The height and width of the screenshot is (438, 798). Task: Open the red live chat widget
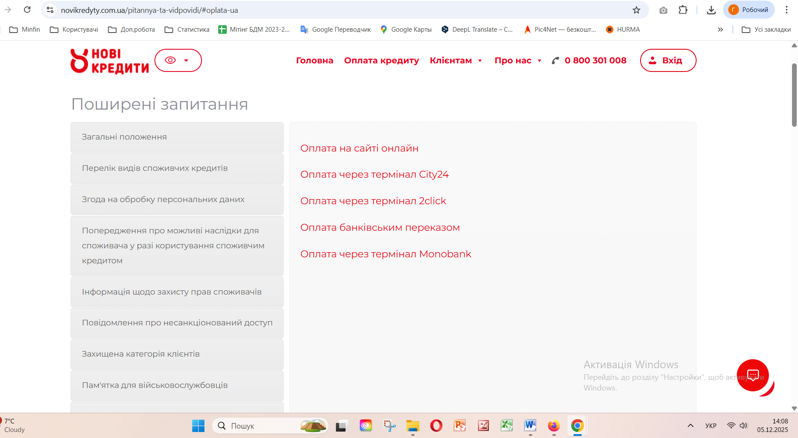click(753, 375)
